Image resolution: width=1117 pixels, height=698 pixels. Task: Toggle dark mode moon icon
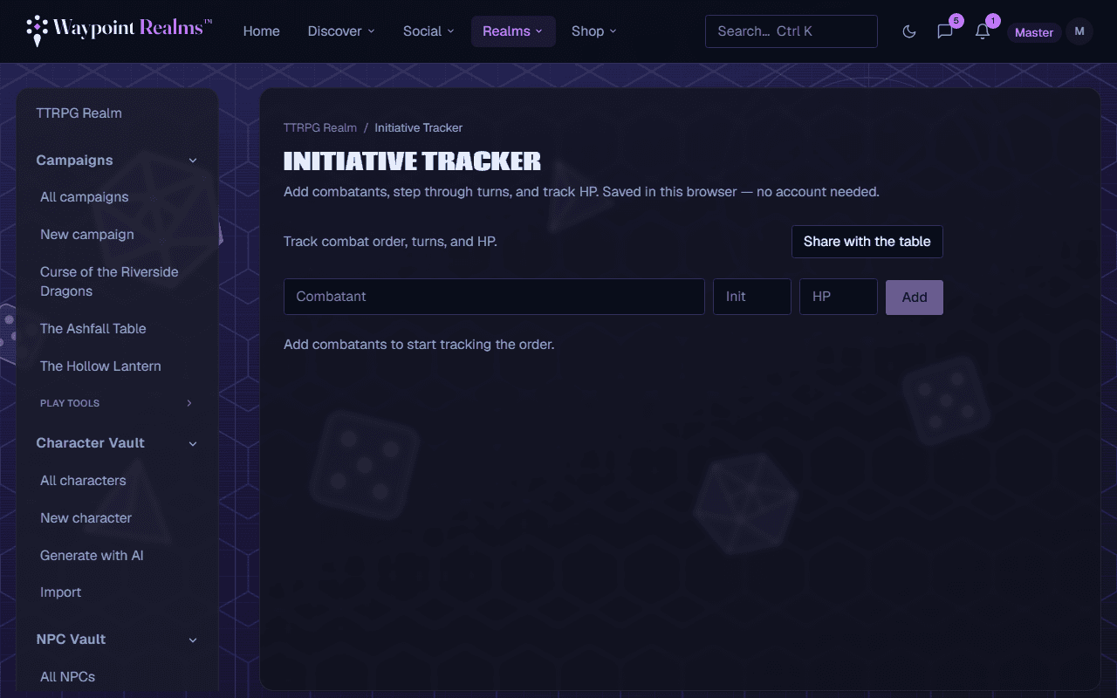(x=909, y=31)
